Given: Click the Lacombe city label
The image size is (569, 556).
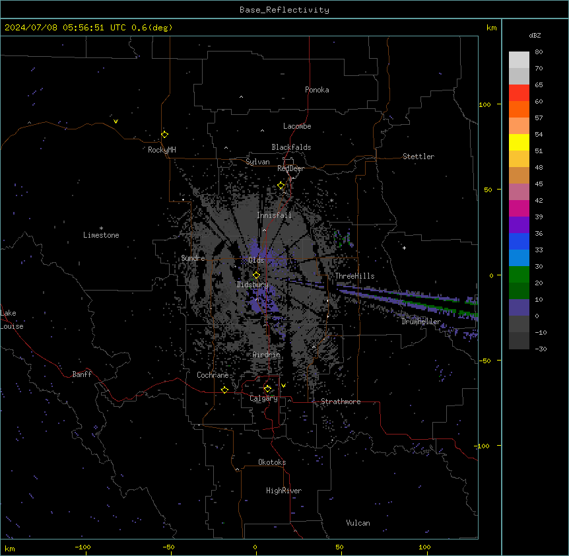Looking at the screenshot, I should [x=297, y=126].
